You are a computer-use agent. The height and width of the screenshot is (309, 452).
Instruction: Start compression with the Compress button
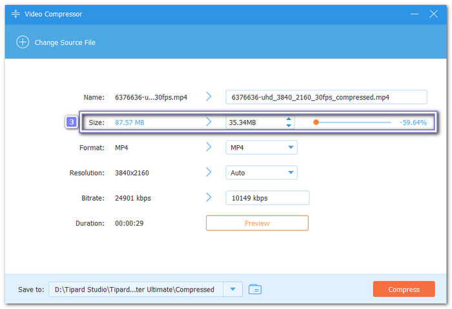[x=404, y=290]
